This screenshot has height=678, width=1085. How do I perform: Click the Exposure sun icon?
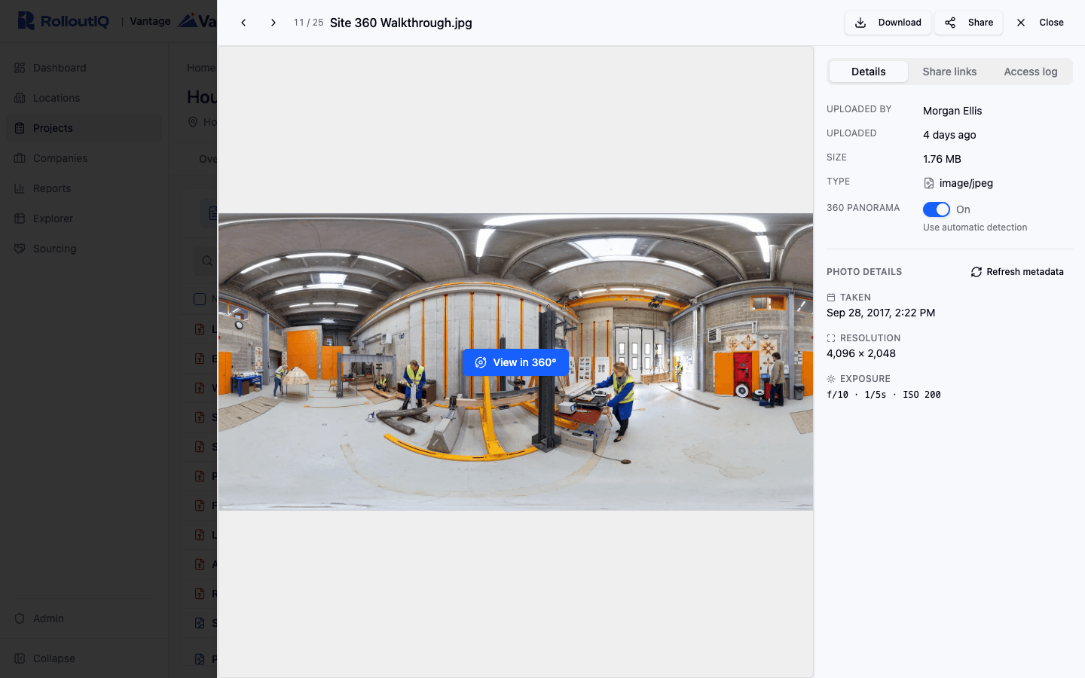click(x=831, y=379)
